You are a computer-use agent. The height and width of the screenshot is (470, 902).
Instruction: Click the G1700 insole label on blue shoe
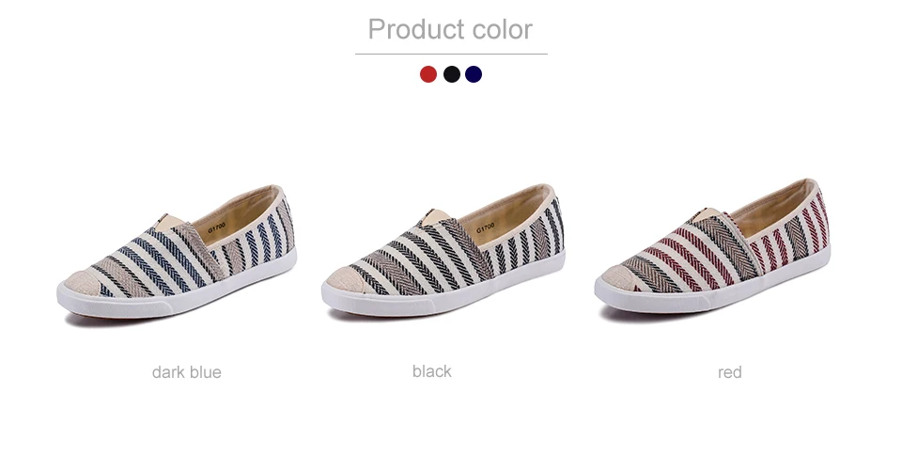217,227
